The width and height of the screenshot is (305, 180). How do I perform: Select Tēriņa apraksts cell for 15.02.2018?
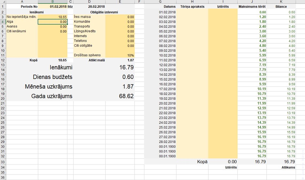[192, 79]
